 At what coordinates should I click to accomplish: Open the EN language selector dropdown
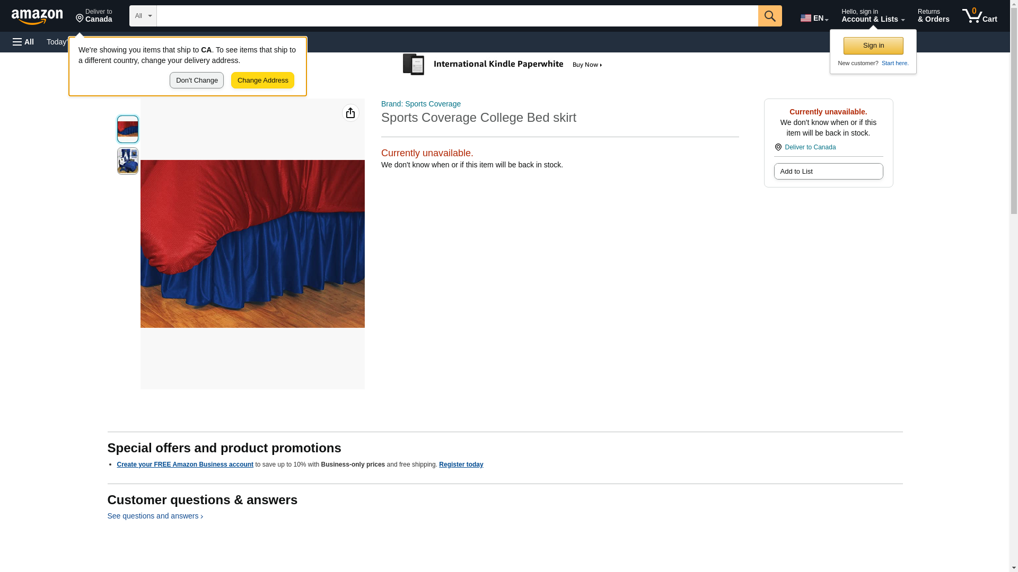point(814,17)
